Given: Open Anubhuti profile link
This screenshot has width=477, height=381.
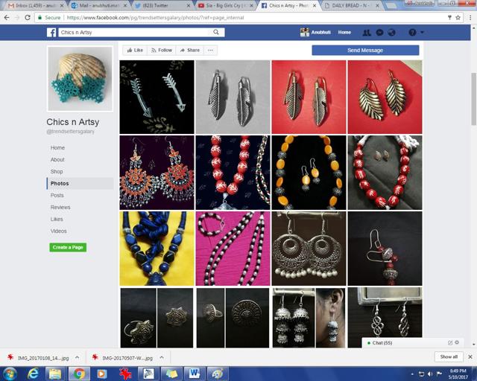Looking at the screenshot, I should point(316,32).
